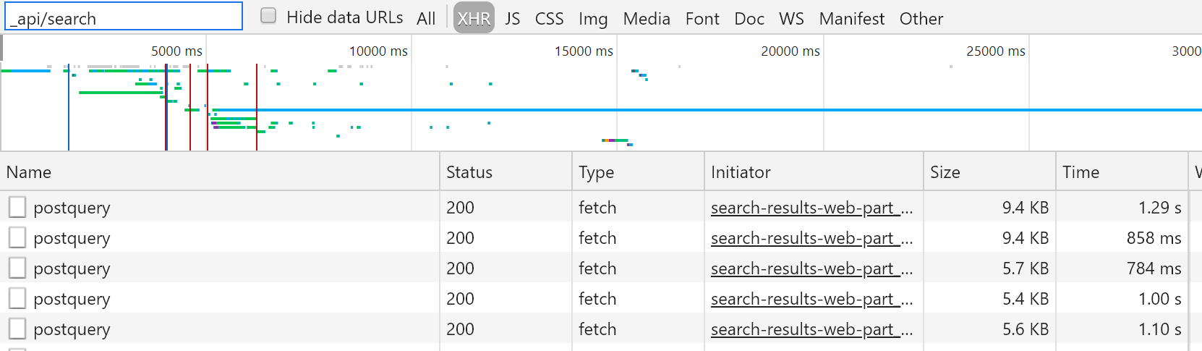Viewport: 1202px width, 351px height.
Task: Select the postquery request taking 1.29 s
Action: [x=600, y=207]
